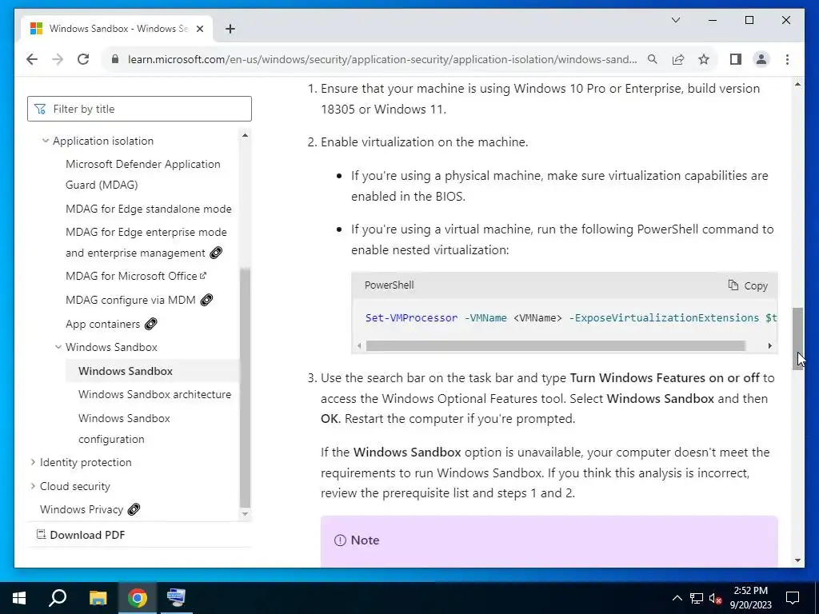Open Windows Privacy link
Screen dimensions: 819x614
pos(82,509)
